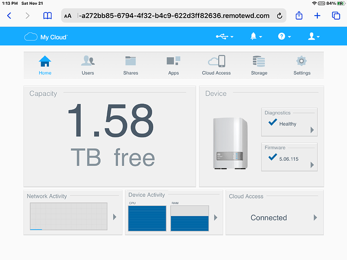
Task: Expand Device Activity details arrow
Action: 216,217
